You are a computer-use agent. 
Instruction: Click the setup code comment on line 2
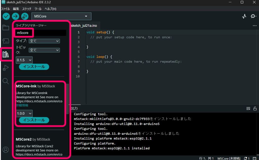(131, 37)
